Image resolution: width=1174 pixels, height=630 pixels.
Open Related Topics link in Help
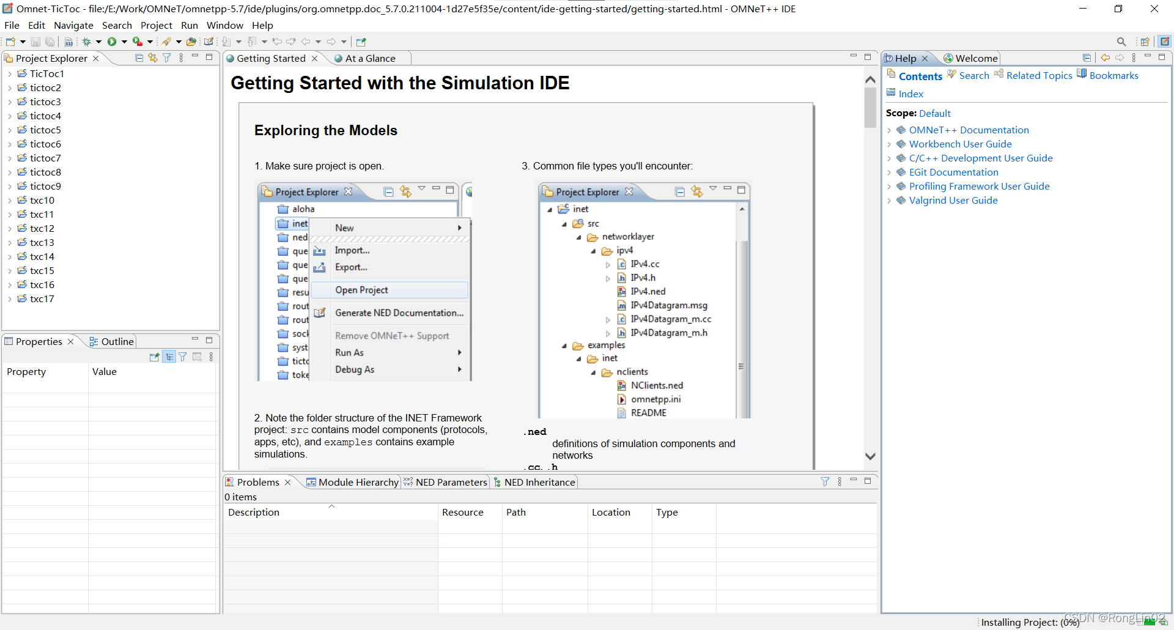[x=1039, y=75]
